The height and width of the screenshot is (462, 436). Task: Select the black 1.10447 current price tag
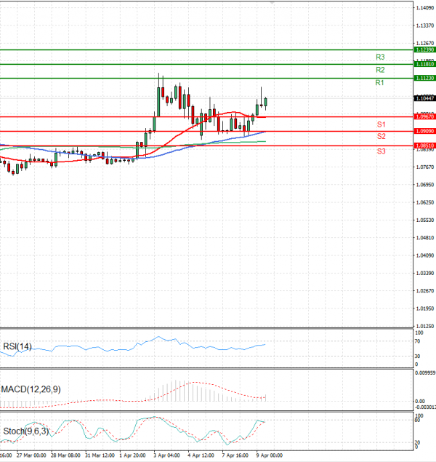[x=424, y=98]
